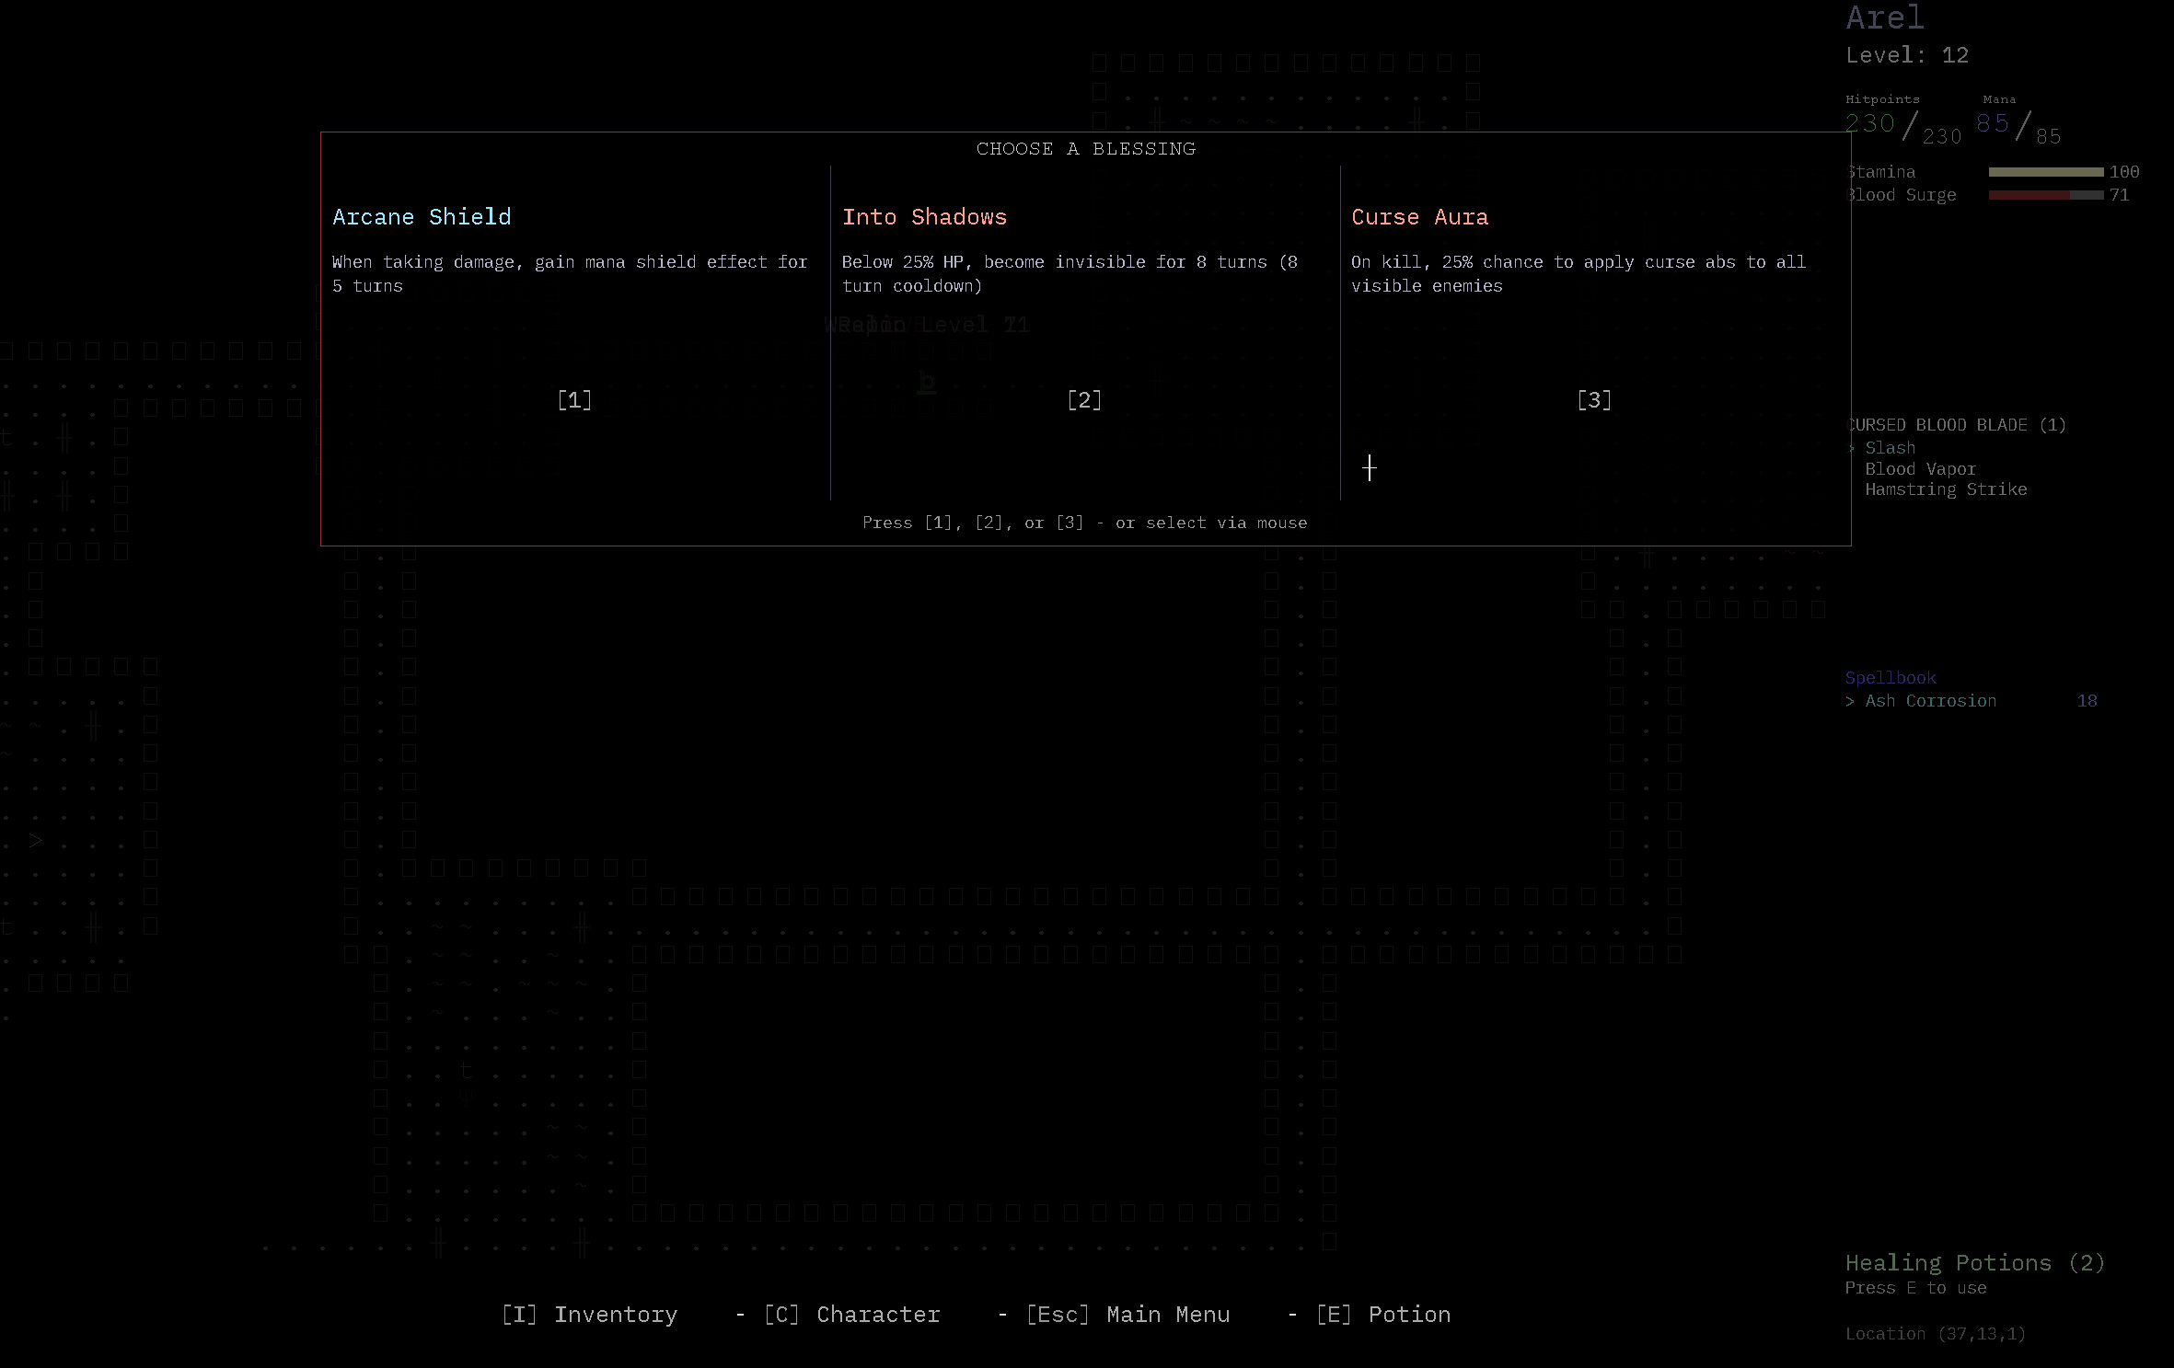Screen dimensions: 2174x1368
Task: Click the Curse Aura description text
Action: point(1578,274)
